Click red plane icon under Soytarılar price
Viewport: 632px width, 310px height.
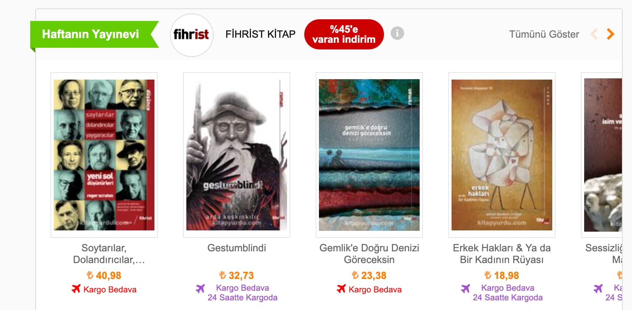(x=76, y=289)
